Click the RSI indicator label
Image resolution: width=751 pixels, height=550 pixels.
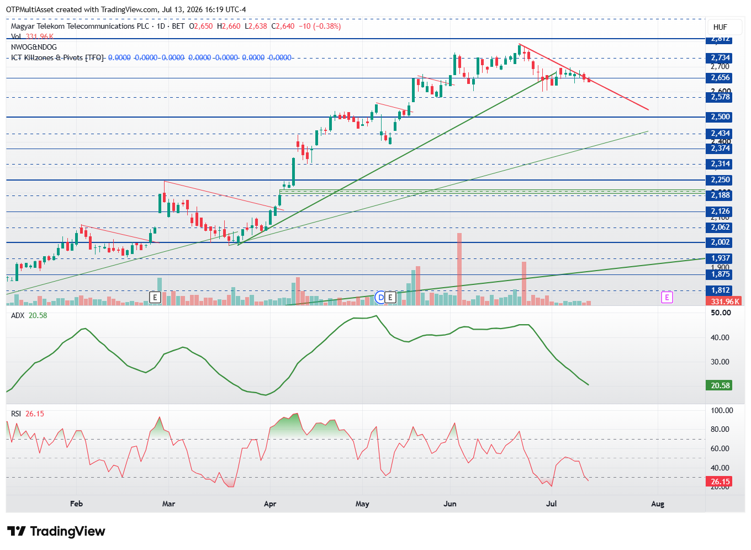[x=16, y=414]
